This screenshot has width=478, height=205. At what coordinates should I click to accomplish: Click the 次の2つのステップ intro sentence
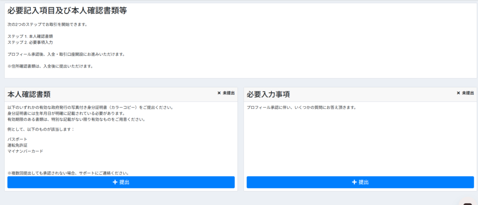coord(47,24)
